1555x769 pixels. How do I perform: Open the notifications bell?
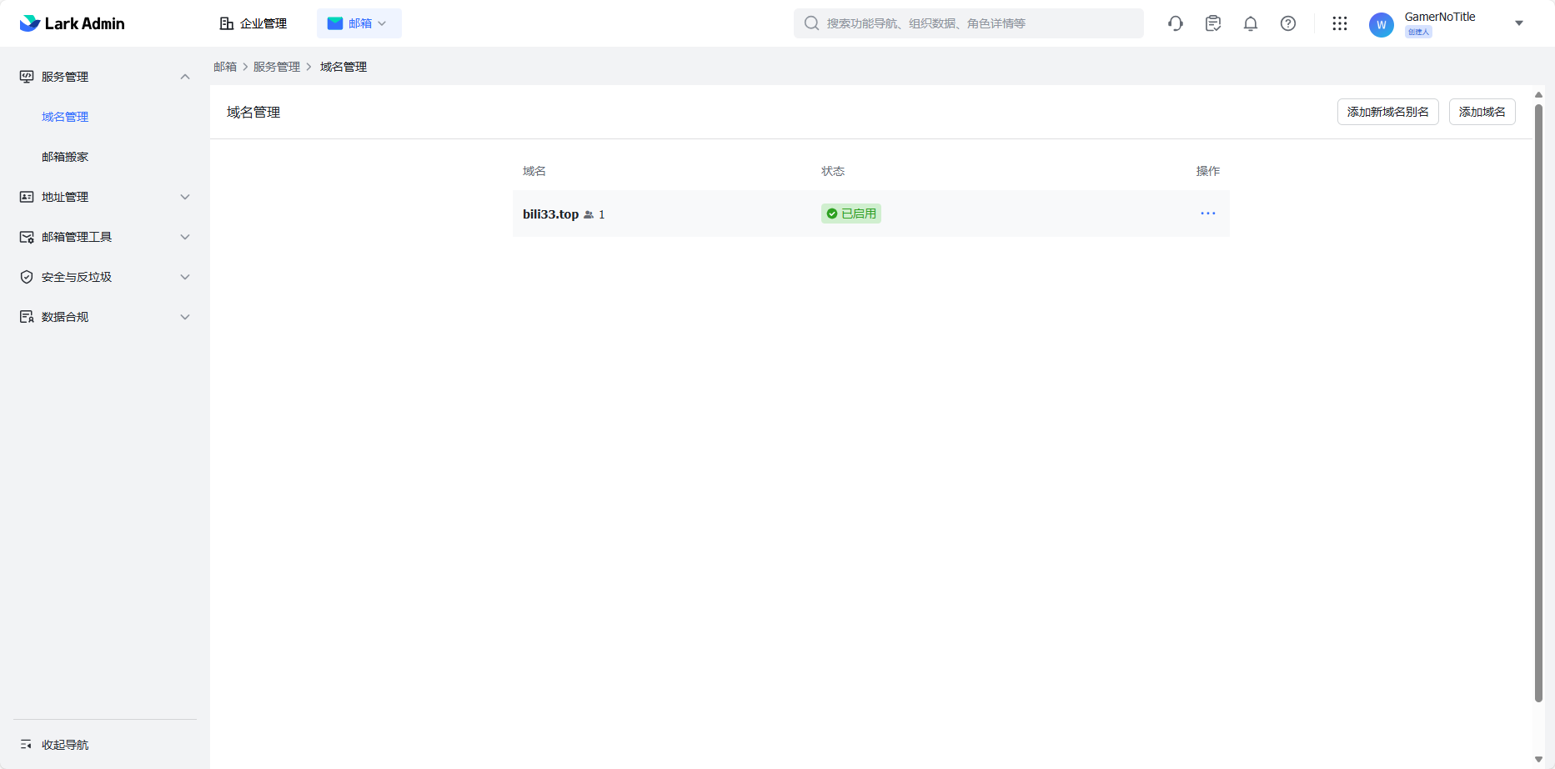pyautogui.click(x=1251, y=23)
